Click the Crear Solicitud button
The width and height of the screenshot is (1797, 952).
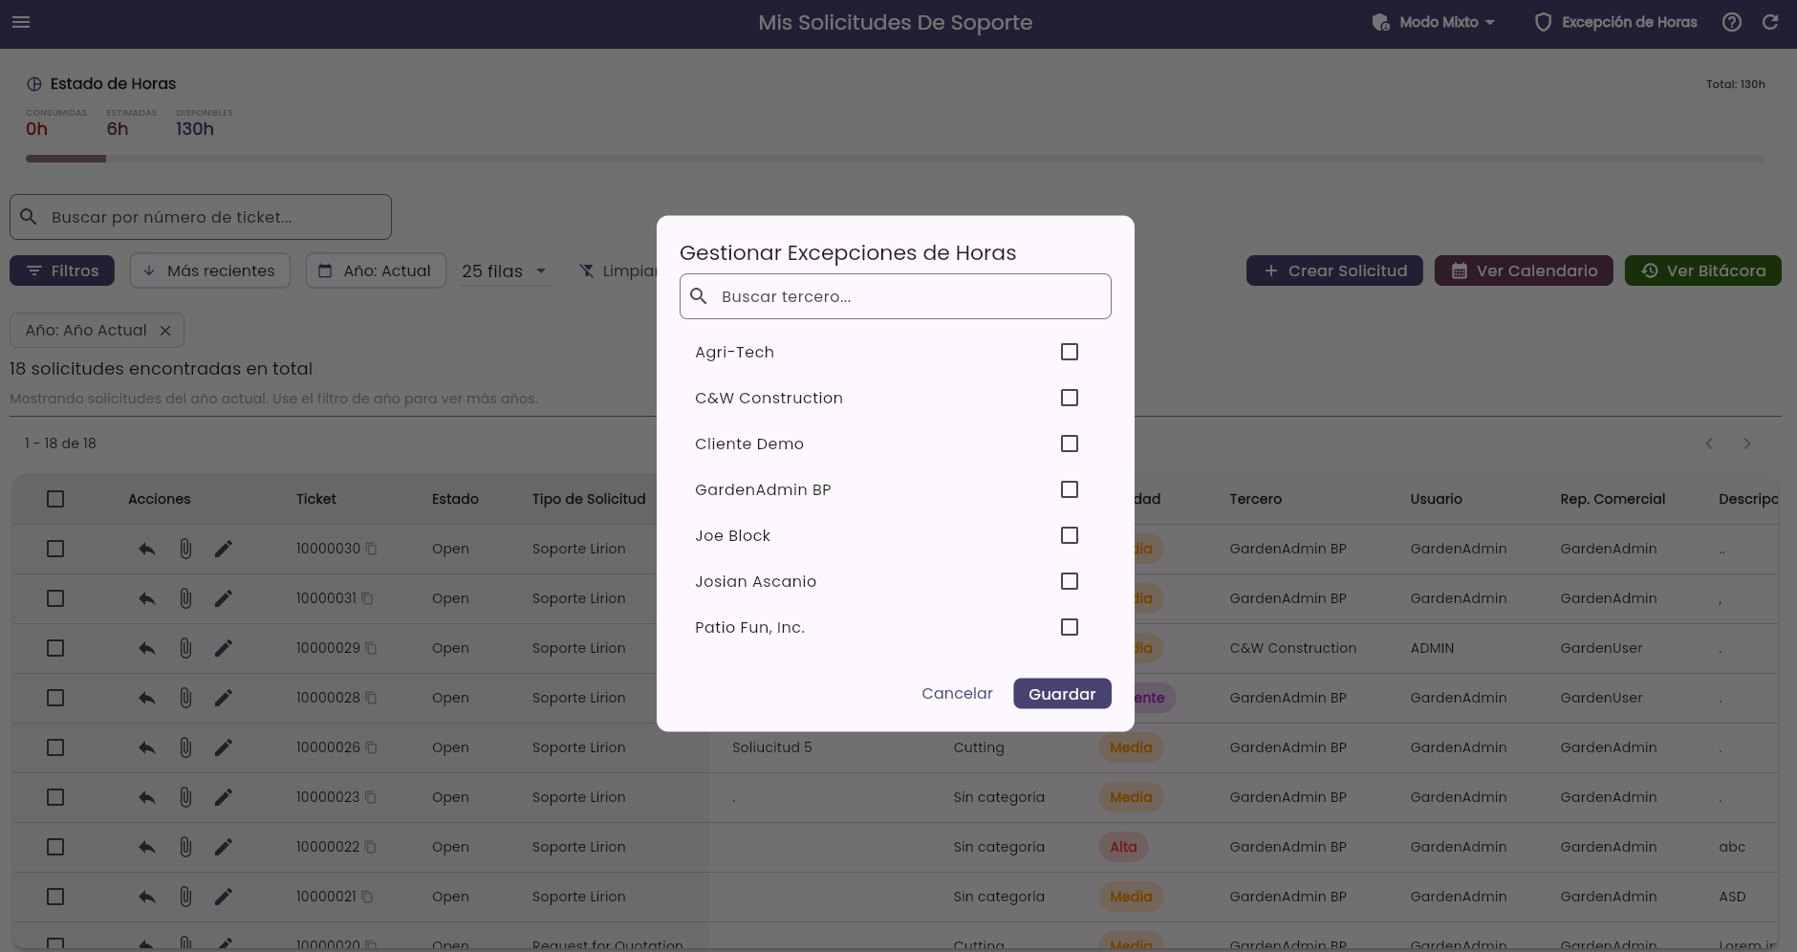[1334, 271]
